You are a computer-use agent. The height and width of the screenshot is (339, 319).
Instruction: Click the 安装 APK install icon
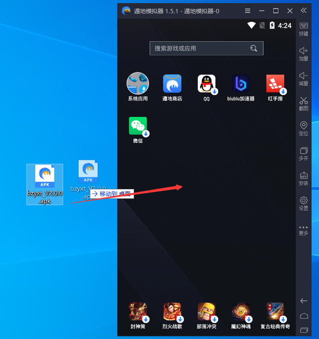304,179
